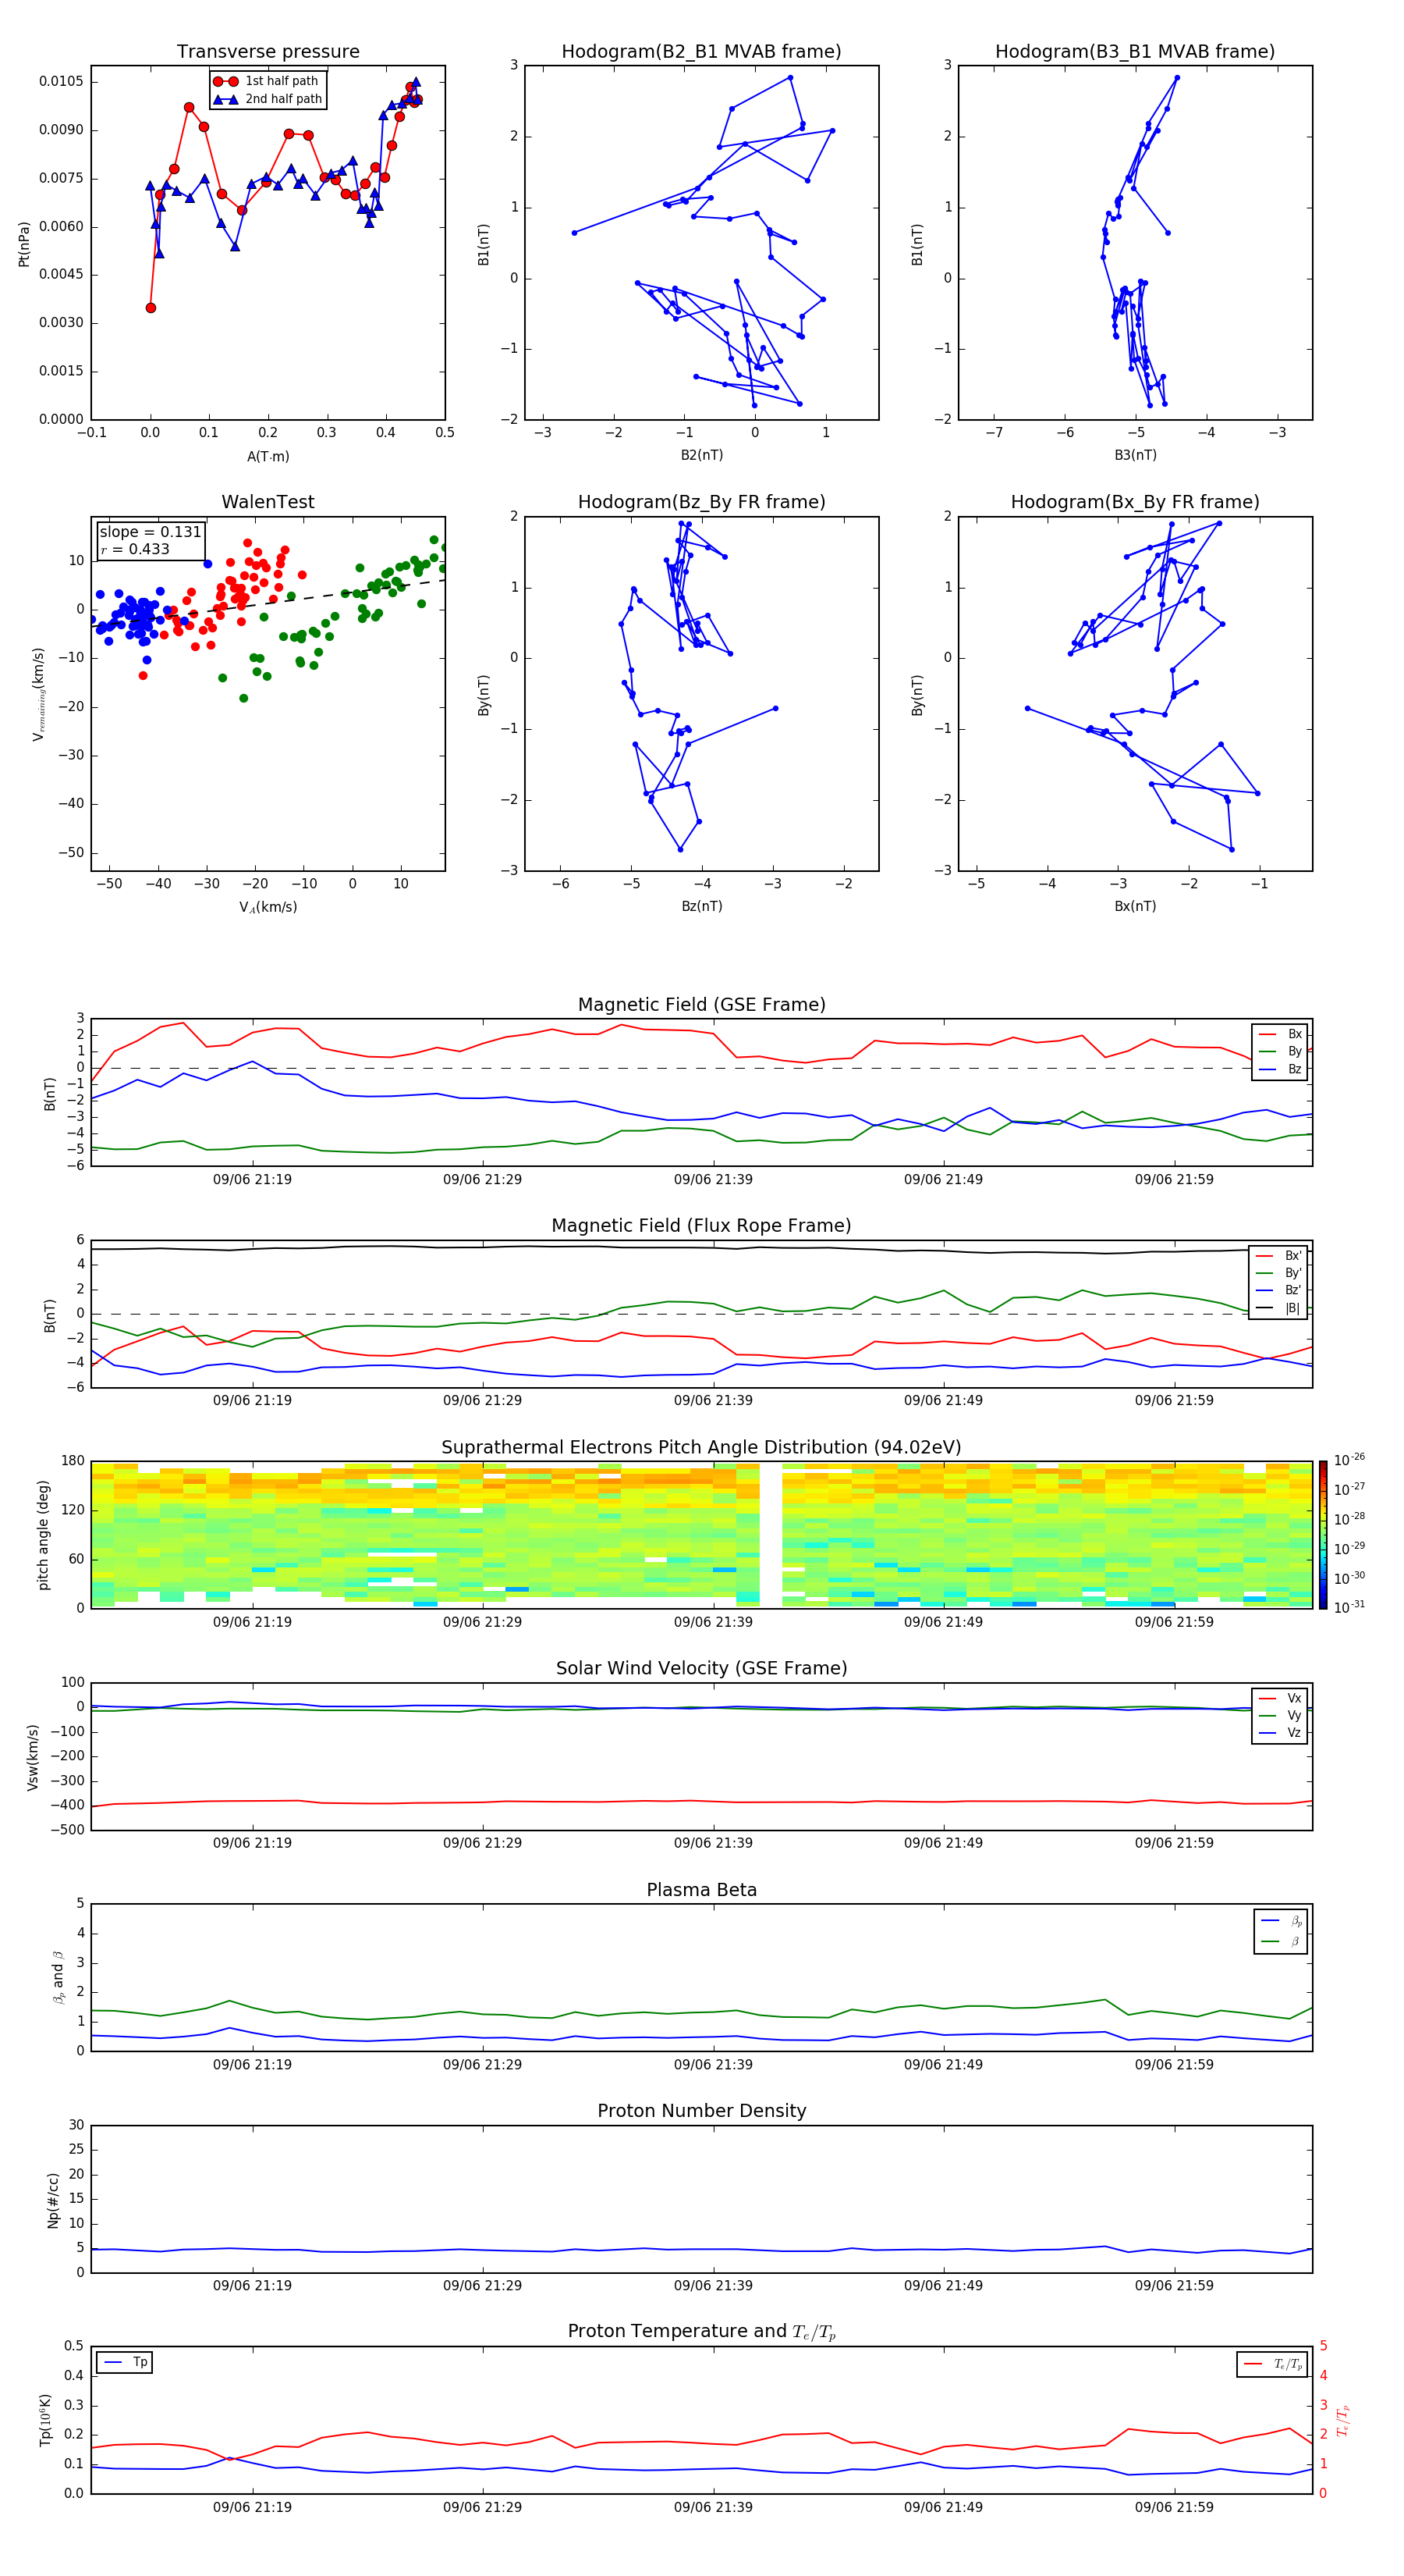The image size is (1404, 2576).
Task: Click Bx' legend entry in Flux Rope plot
Action: pos(1278,1256)
